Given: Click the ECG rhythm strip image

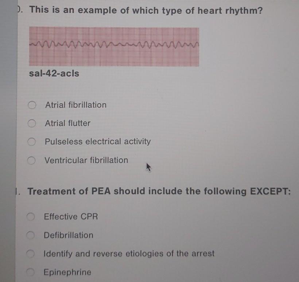Looking at the screenshot, I should coord(114,46).
